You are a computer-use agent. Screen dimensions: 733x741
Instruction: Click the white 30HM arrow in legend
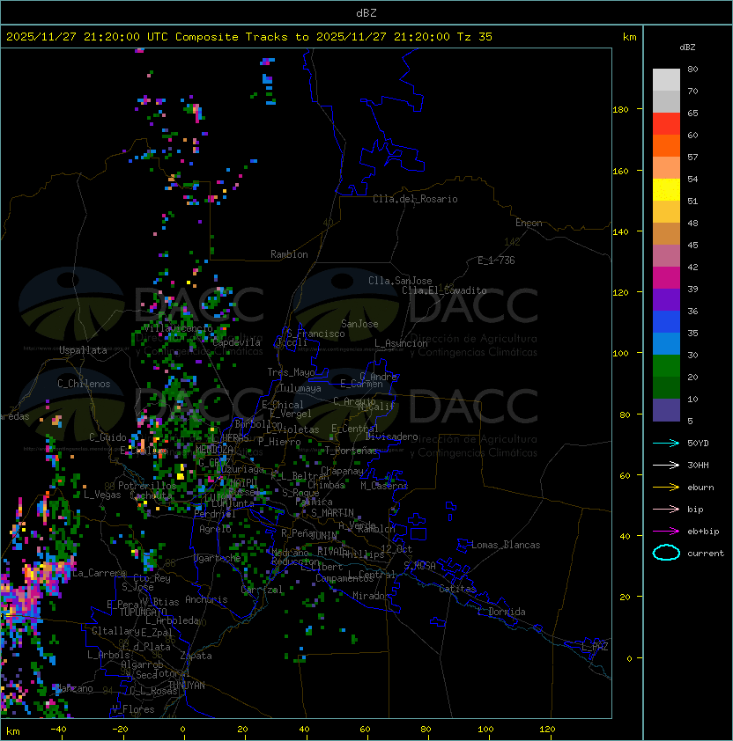point(666,466)
